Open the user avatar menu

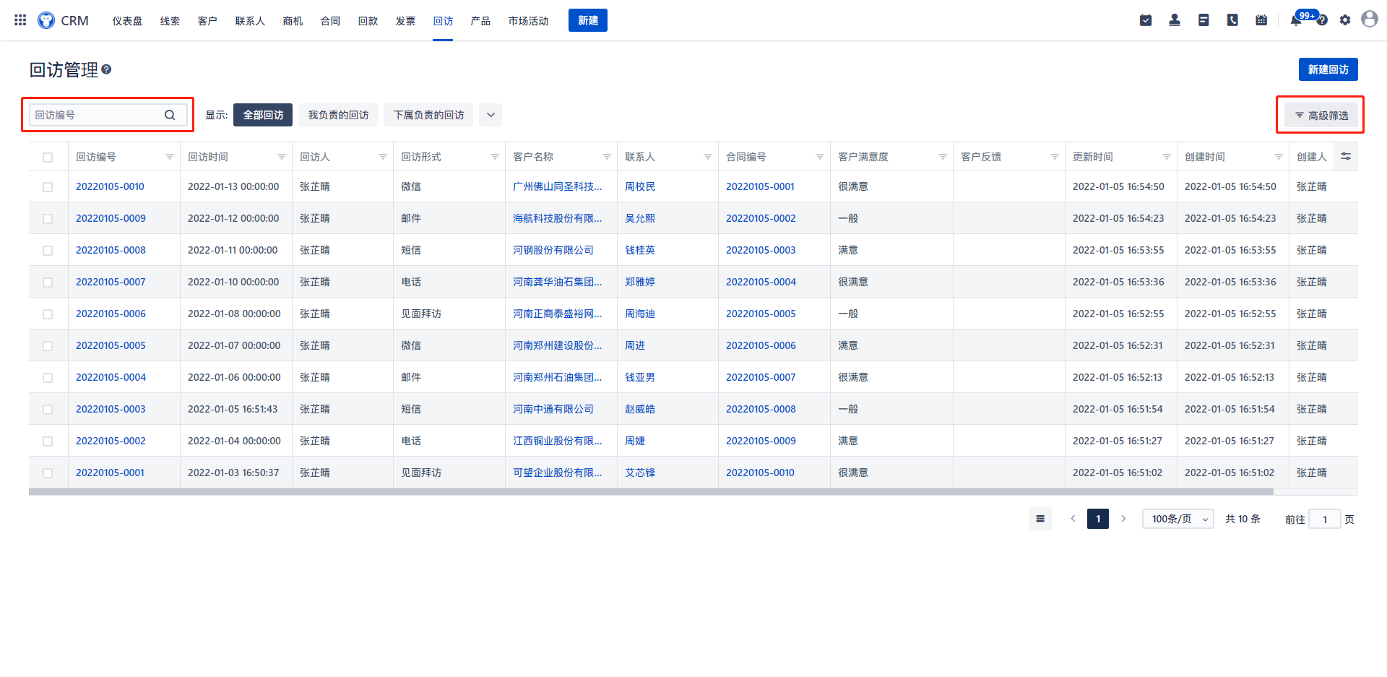click(1370, 20)
